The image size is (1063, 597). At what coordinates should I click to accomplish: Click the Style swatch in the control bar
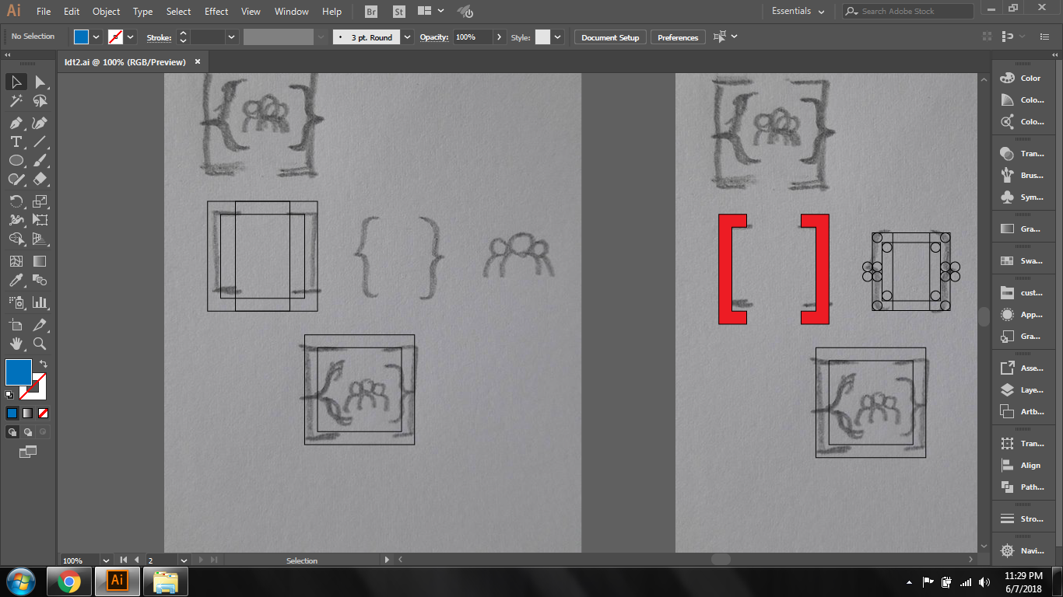coord(542,37)
